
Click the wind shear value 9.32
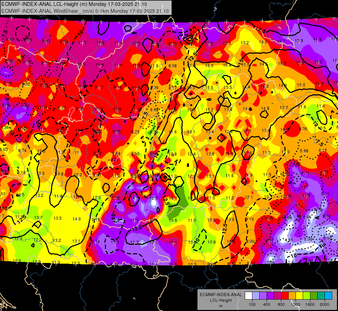click(x=26, y=84)
